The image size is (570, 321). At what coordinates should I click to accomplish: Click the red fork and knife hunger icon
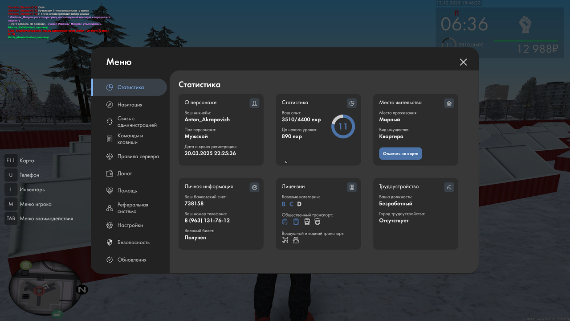point(456,13)
